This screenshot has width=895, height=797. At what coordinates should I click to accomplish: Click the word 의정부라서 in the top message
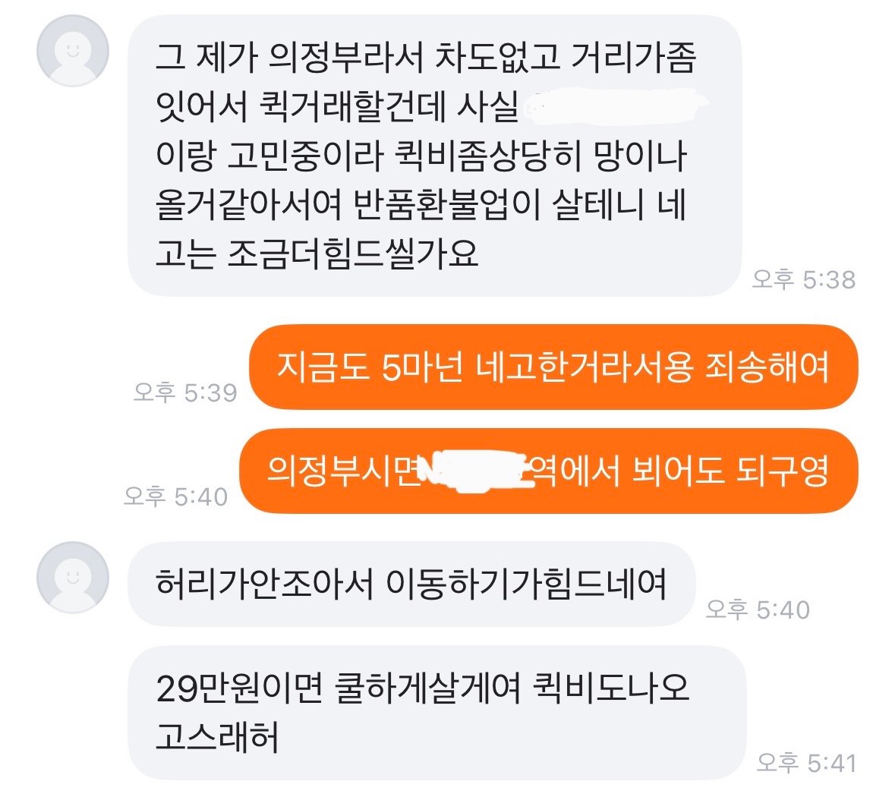[x=346, y=57]
